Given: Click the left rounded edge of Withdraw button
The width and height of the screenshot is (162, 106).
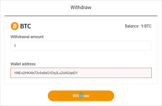Looking at the screenshot, I should (51, 96).
